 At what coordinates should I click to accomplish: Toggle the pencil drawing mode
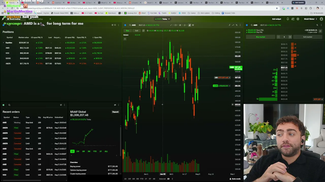189,25
